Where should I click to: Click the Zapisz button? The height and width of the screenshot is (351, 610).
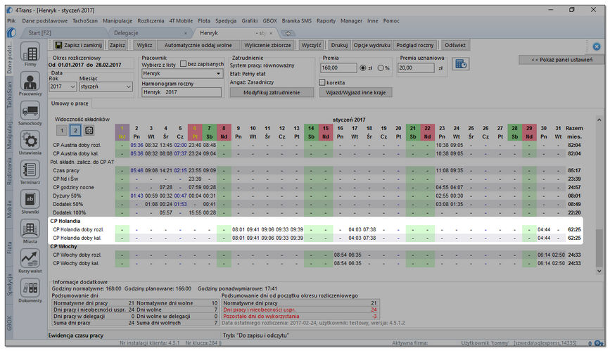click(117, 45)
